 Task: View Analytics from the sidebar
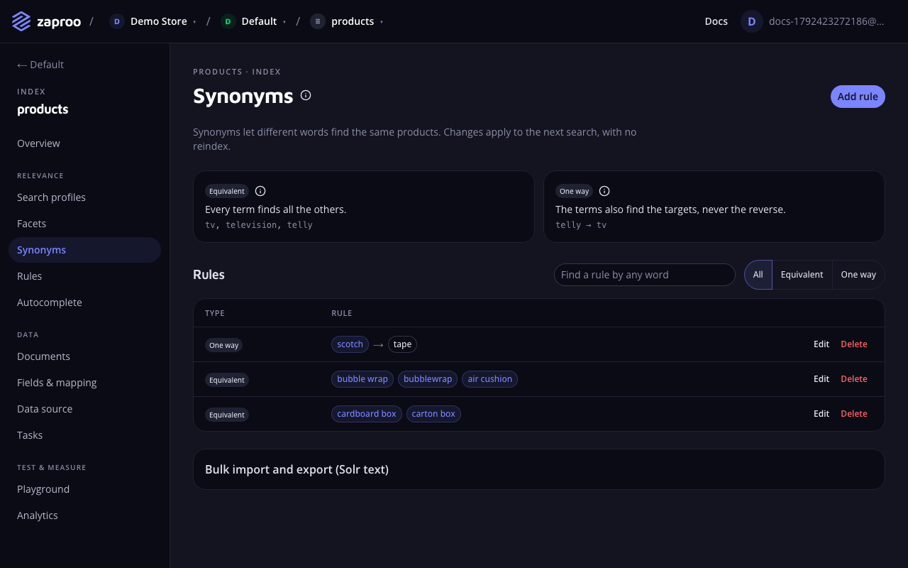(x=84, y=515)
